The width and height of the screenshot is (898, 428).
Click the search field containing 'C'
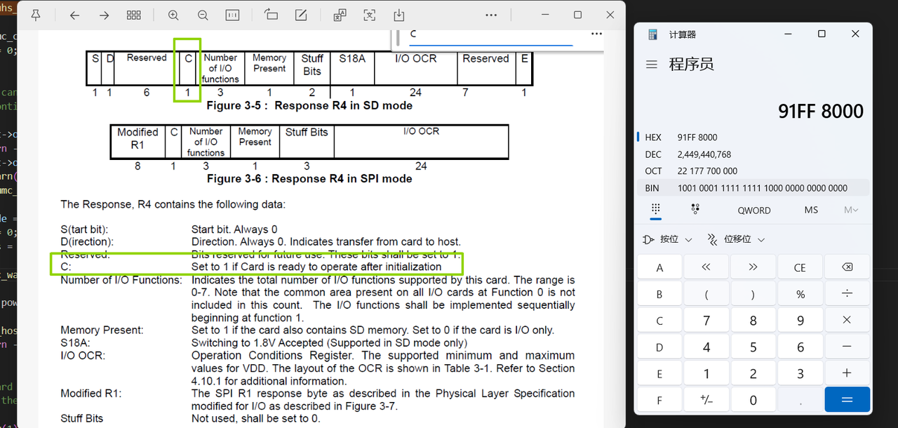pyautogui.click(x=491, y=35)
